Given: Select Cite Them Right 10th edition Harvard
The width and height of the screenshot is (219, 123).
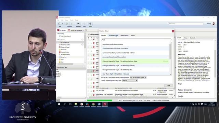Looking at the screenshot, I should [x=135, y=74].
